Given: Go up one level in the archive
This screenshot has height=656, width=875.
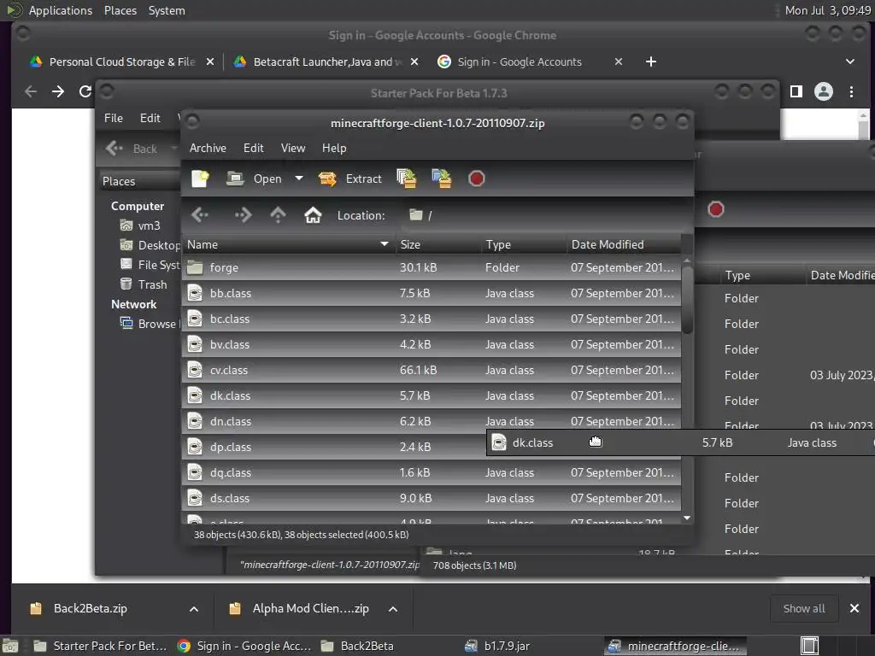Looking at the screenshot, I should tap(278, 214).
